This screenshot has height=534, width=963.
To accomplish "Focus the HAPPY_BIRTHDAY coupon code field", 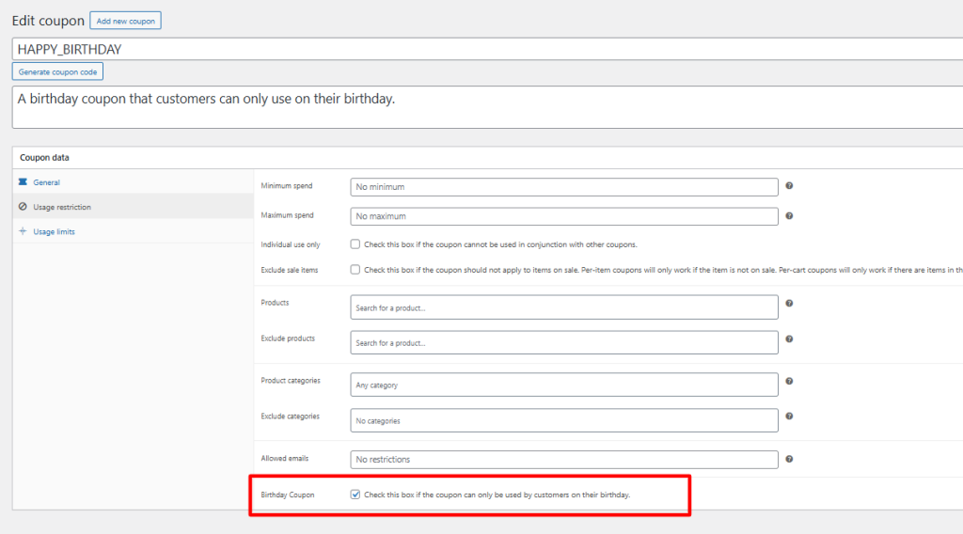I will (x=488, y=49).
